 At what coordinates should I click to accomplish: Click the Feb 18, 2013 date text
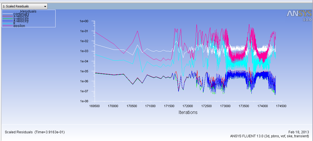tap(299, 132)
